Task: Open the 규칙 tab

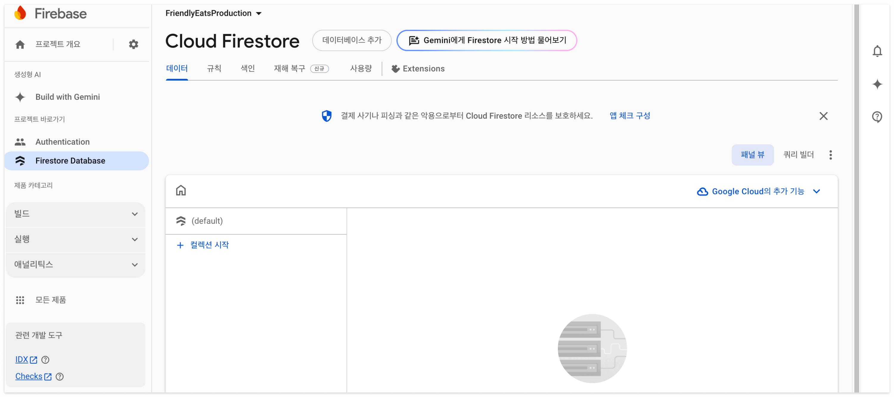Action: 214,69
